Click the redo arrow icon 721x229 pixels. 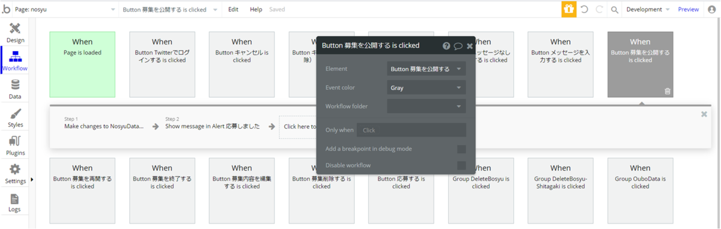tap(599, 10)
